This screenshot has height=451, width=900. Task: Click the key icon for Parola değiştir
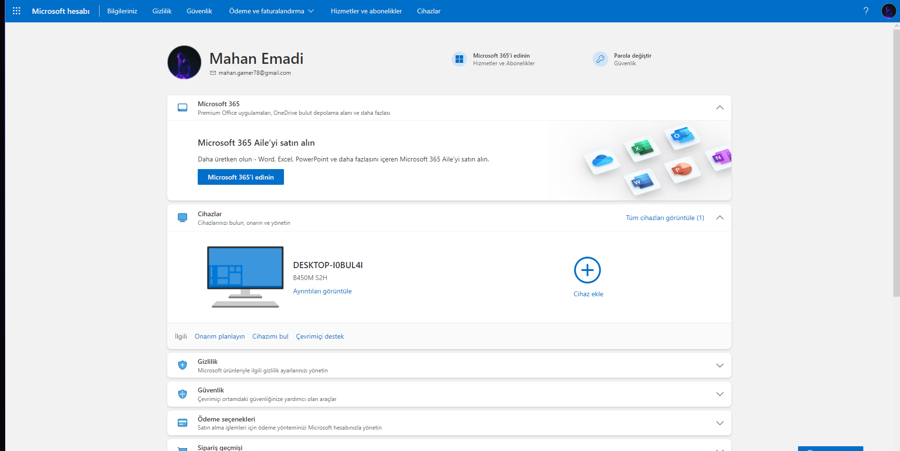click(x=600, y=59)
